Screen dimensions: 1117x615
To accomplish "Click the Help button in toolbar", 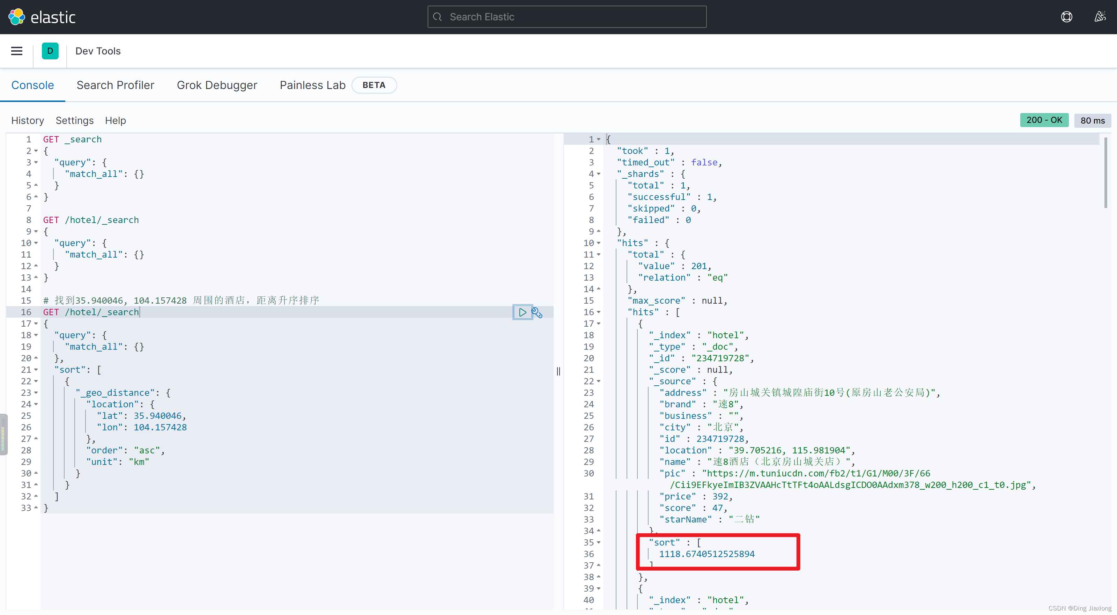I will (x=115, y=120).
